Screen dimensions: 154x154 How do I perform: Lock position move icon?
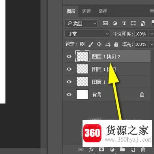[x=99, y=44]
